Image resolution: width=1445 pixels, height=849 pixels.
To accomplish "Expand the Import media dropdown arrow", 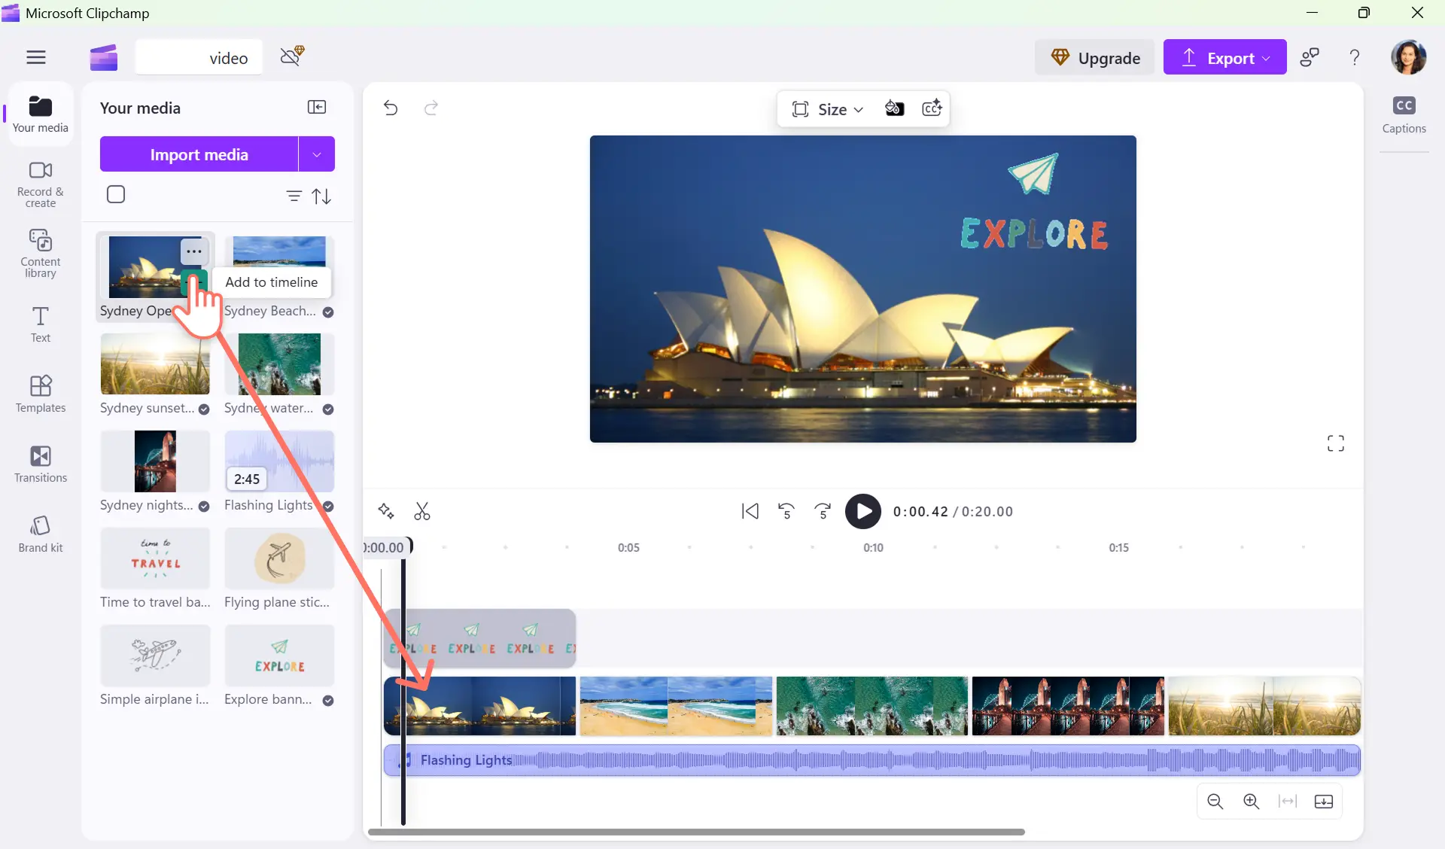I will pyautogui.click(x=317, y=154).
